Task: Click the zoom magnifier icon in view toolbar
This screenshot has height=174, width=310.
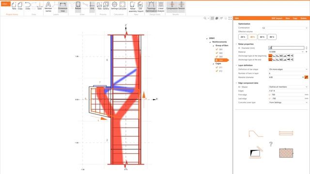Action: point(205,18)
